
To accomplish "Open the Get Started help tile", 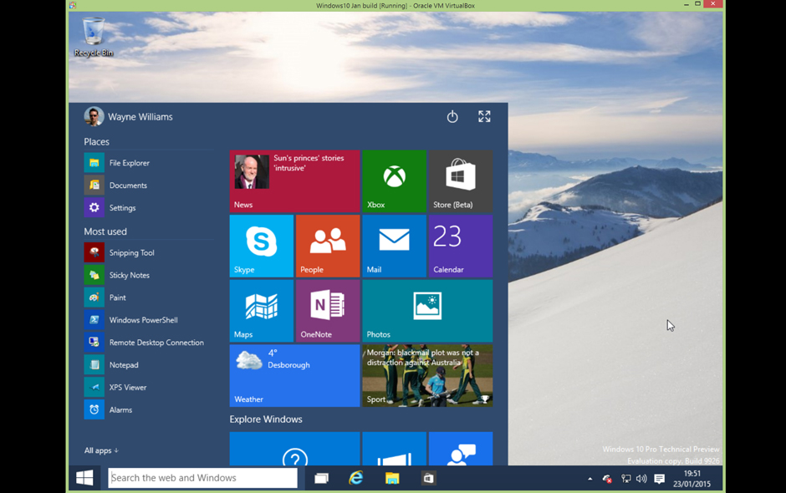I will tap(294, 449).
